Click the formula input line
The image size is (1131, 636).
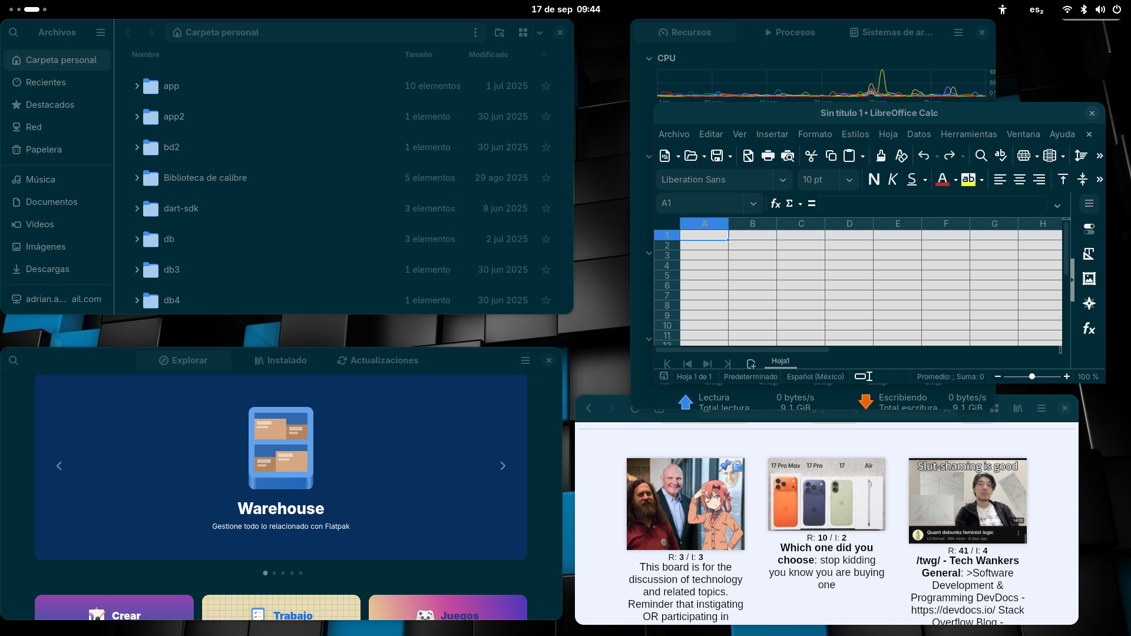tap(932, 203)
